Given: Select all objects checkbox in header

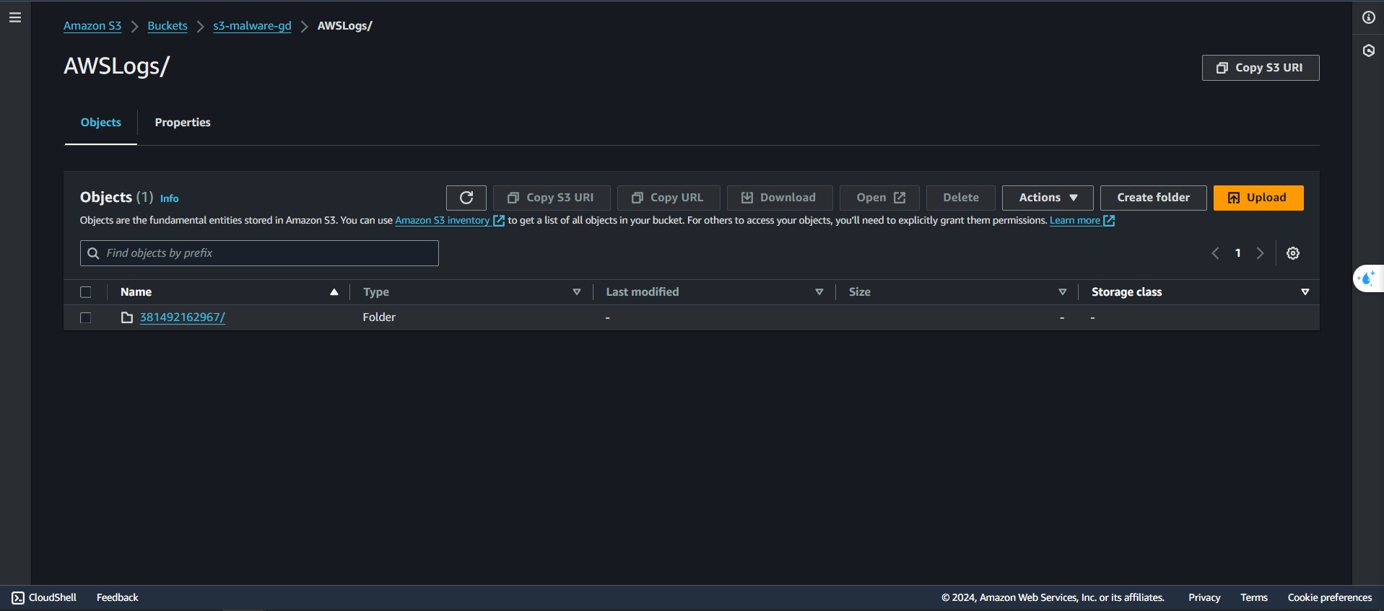Looking at the screenshot, I should point(86,292).
